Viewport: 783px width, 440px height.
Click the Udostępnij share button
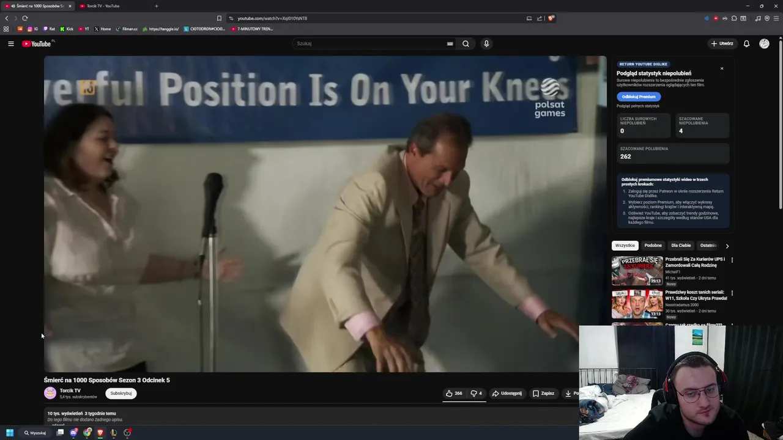507,394
